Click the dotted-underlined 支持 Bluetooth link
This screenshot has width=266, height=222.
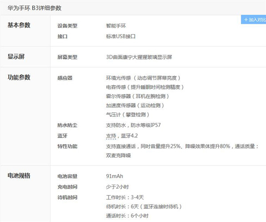(x=111, y=136)
